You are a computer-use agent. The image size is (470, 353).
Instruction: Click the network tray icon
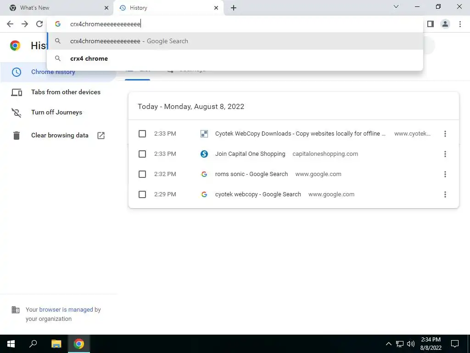click(400, 344)
